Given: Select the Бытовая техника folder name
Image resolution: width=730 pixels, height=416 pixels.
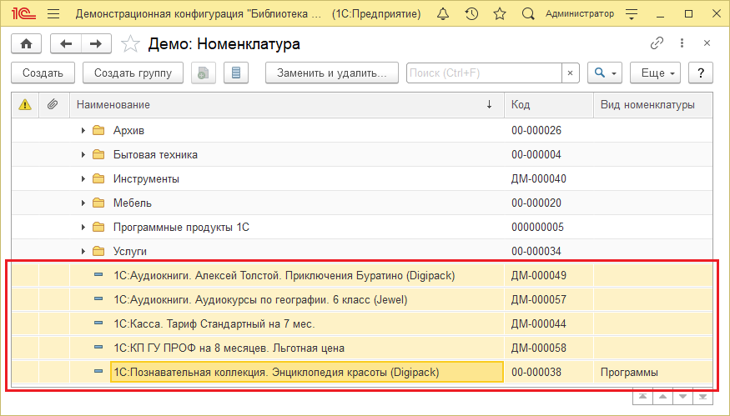Looking at the screenshot, I should pos(155,154).
